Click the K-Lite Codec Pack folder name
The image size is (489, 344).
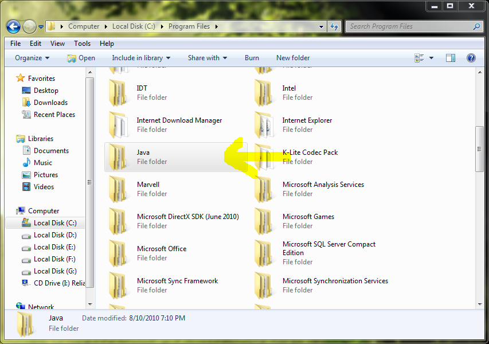tap(310, 153)
